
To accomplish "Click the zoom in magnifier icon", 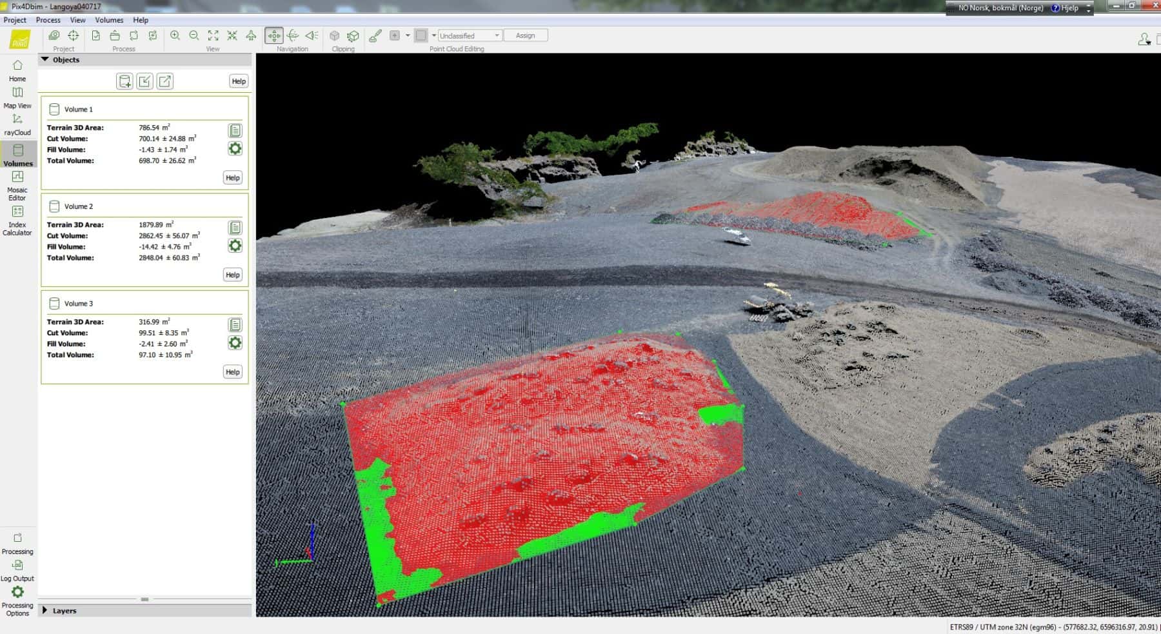I will tap(175, 35).
